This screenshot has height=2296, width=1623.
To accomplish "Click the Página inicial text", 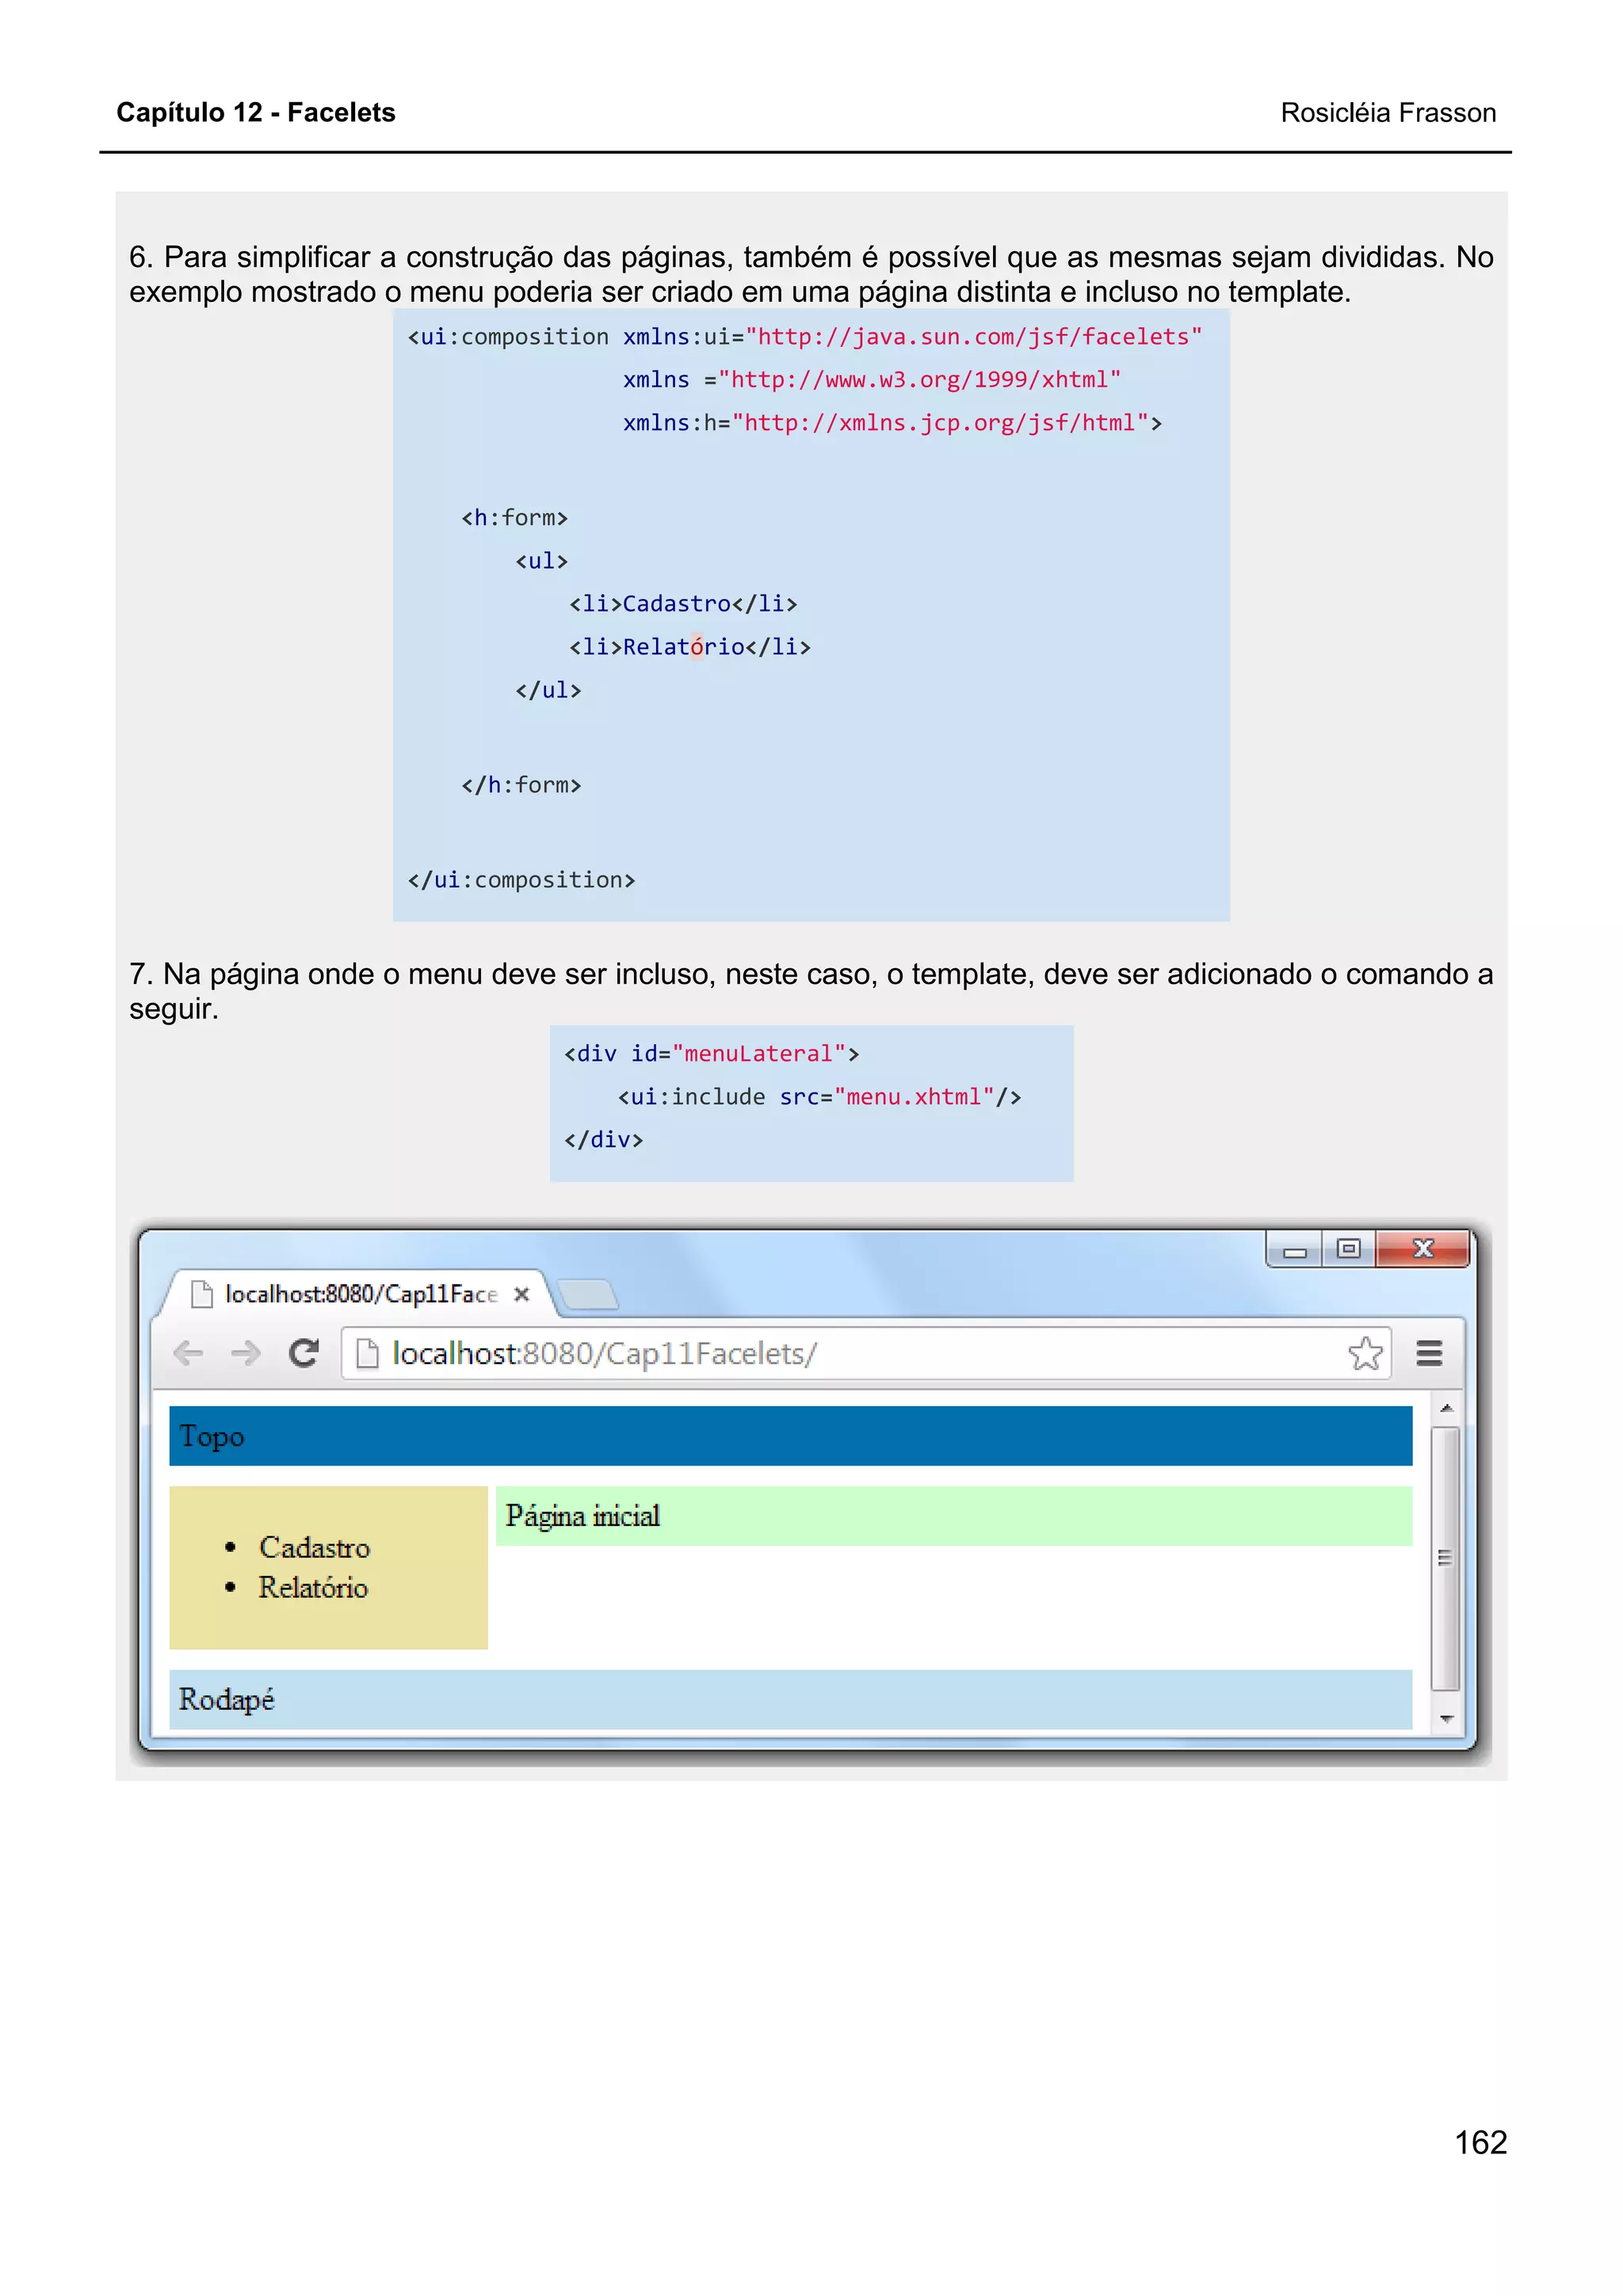I will coord(583,1517).
